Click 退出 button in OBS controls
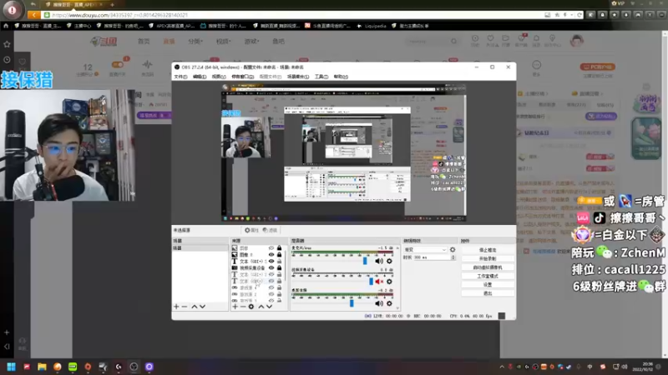This screenshot has height=375, width=668. pyautogui.click(x=488, y=293)
